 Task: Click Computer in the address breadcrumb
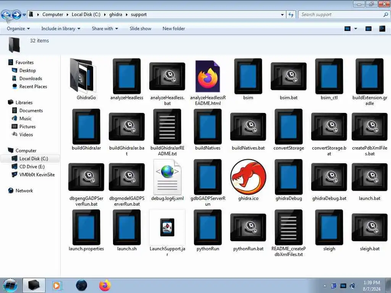coord(53,14)
